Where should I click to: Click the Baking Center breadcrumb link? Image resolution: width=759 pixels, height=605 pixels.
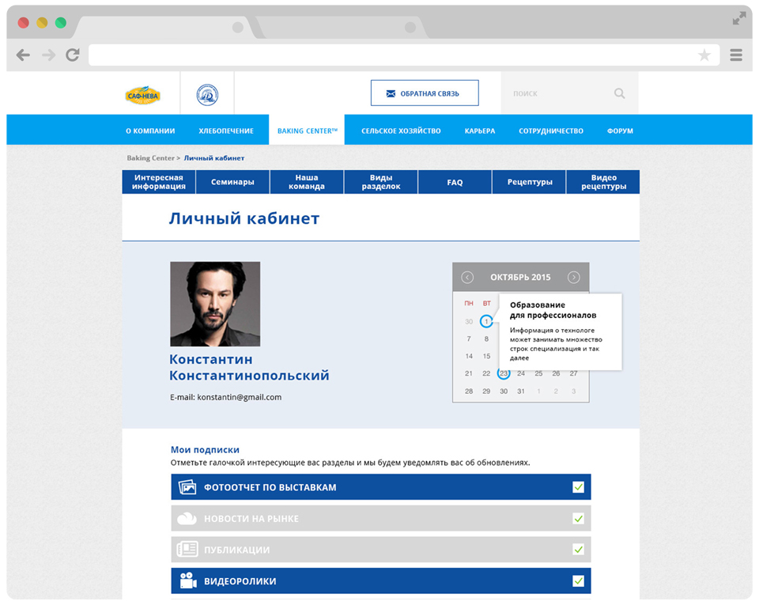[x=150, y=158]
